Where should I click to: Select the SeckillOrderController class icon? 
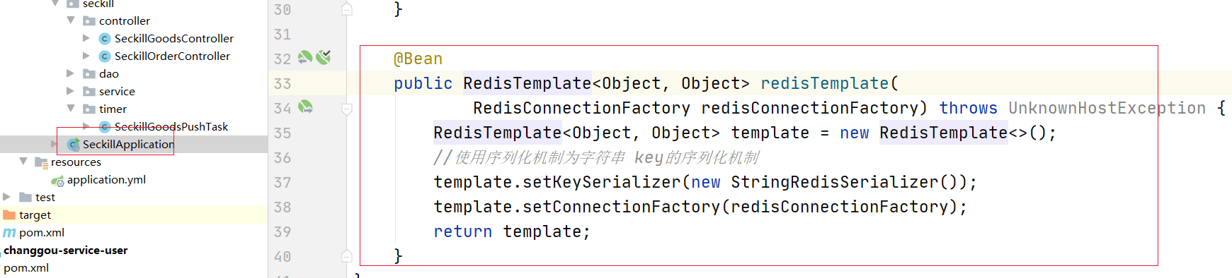coord(105,56)
